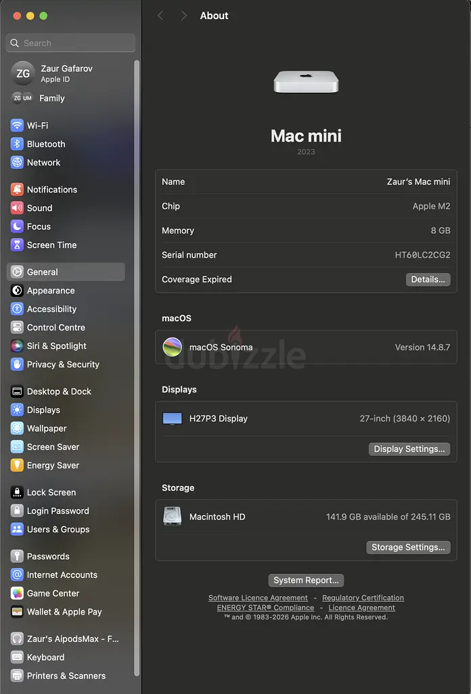Open Accessibility icon in sidebar
471x694 pixels.
[17, 309]
